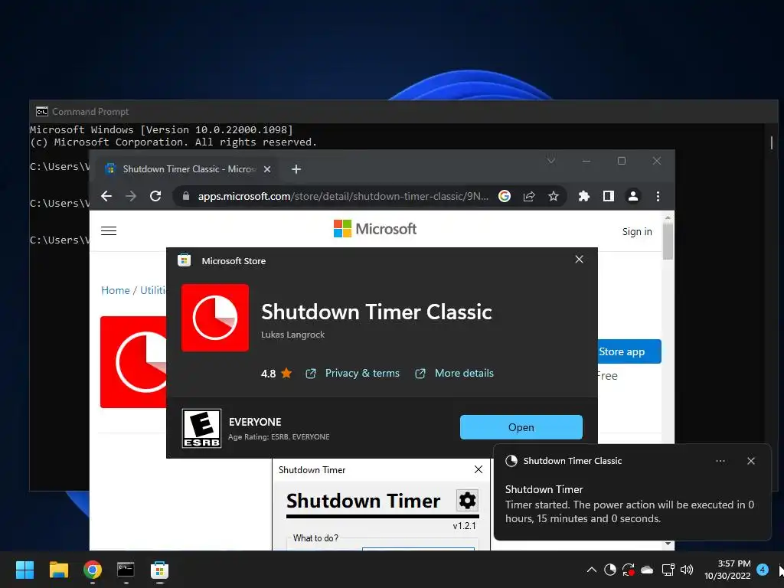Click the 4.8 star rating
The width and height of the screenshot is (784, 588).
276,374
